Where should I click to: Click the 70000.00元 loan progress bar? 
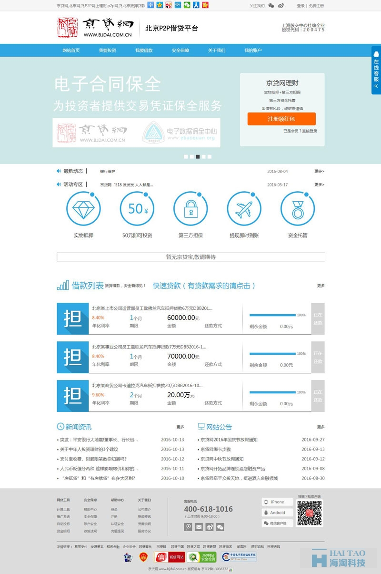[x=272, y=354]
